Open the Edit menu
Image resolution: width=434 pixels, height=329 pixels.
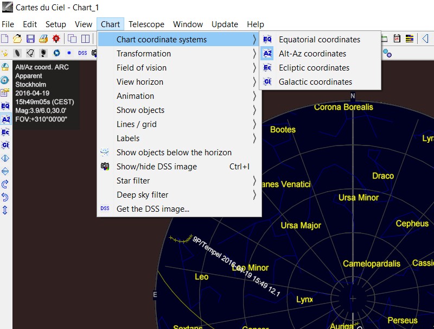coord(30,24)
